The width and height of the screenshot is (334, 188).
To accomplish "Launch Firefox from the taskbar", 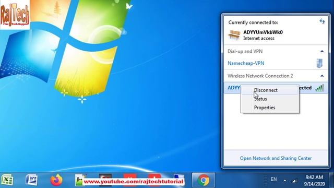I will (56, 180).
